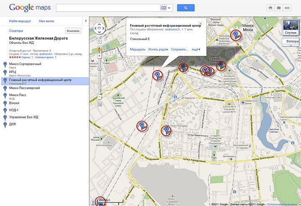The height and width of the screenshot is (206, 301).
Task: Click pin icon beside НОД-1
Action: click(x=5, y=111)
